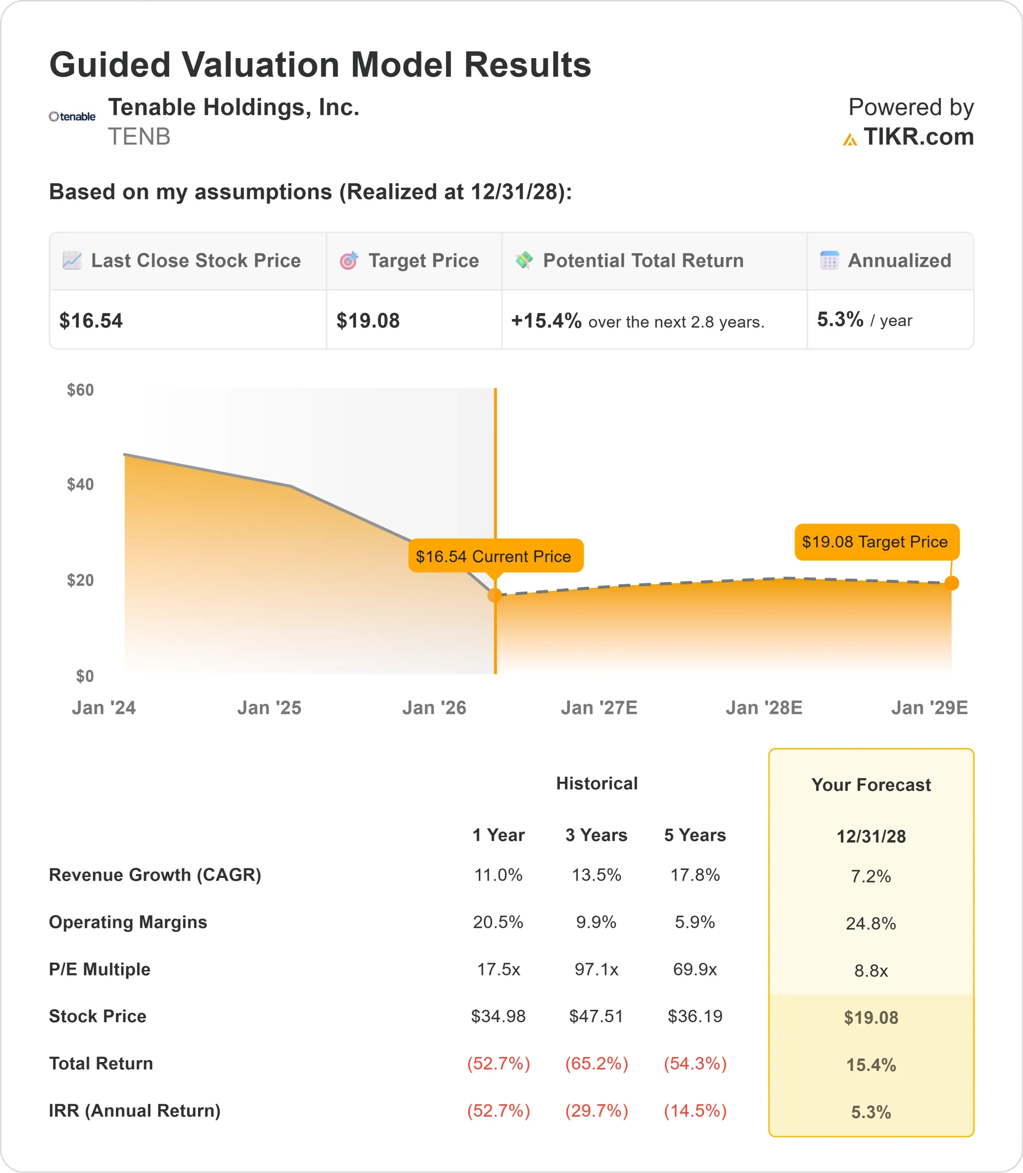Select the 3 Years historical column header
Image resolution: width=1023 pixels, height=1173 pixels.
(596, 835)
